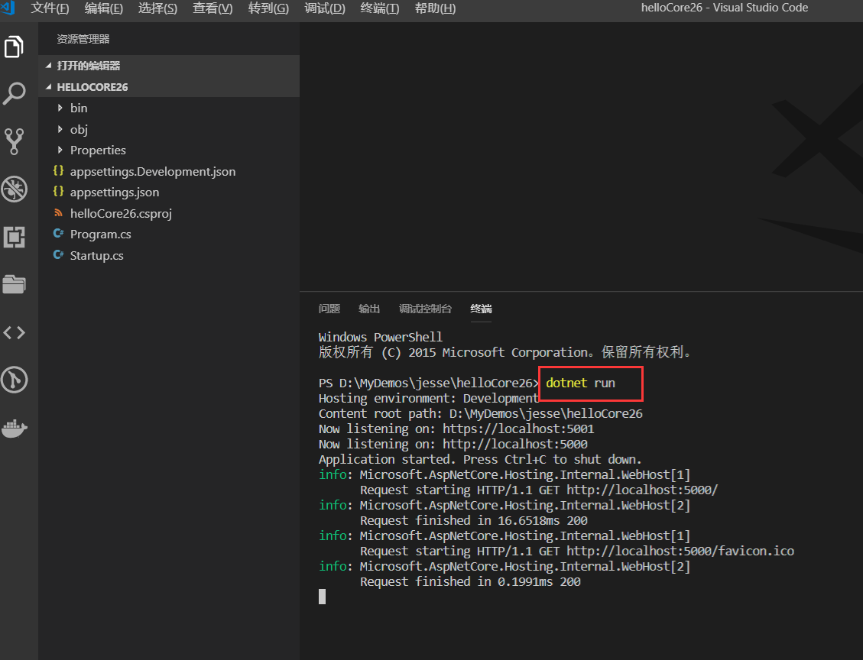Image resolution: width=863 pixels, height=660 pixels.
Task: Click the Microsoft Corporation copyright line
Action: click(504, 352)
